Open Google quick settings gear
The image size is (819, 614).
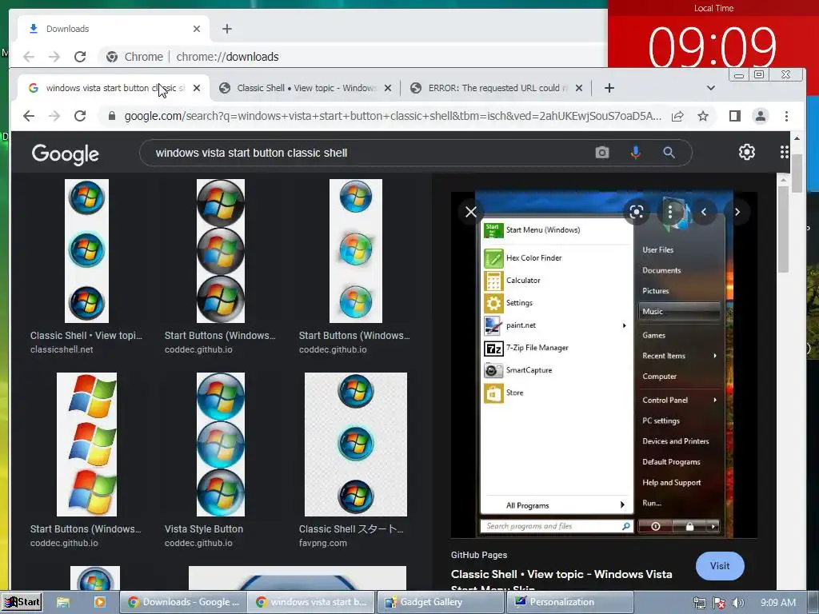click(747, 152)
